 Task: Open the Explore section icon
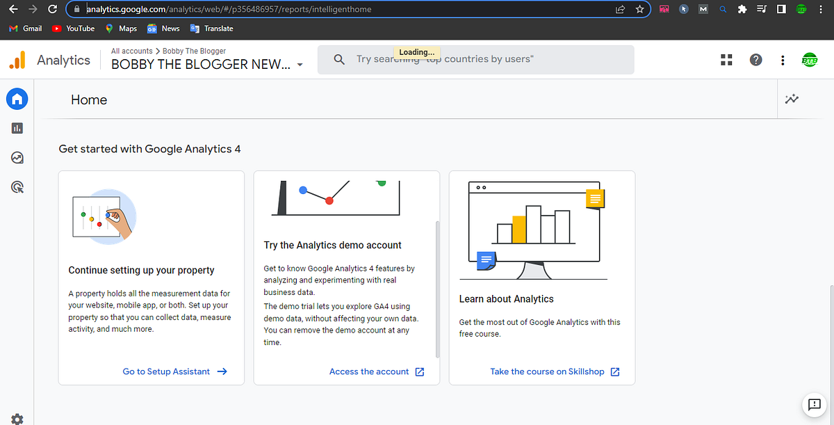point(17,158)
